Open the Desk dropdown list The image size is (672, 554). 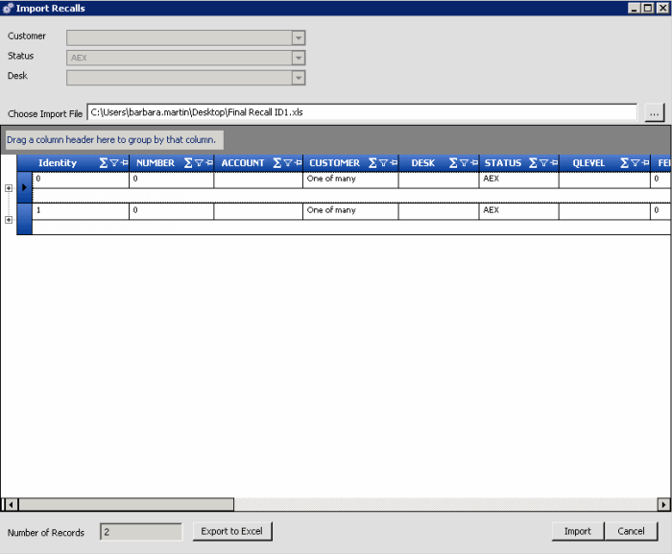pyautogui.click(x=299, y=78)
